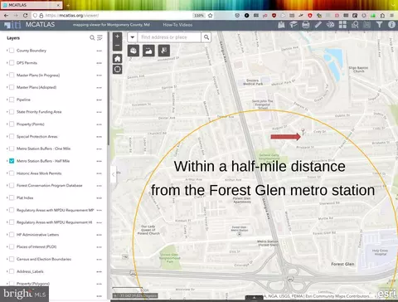Open search source dropdown arrow
The height and width of the screenshot is (302, 398).
[x=133, y=37]
